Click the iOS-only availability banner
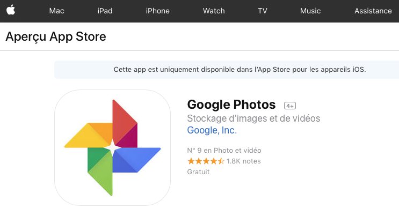This screenshot has width=399, height=216. (x=227, y=70)
